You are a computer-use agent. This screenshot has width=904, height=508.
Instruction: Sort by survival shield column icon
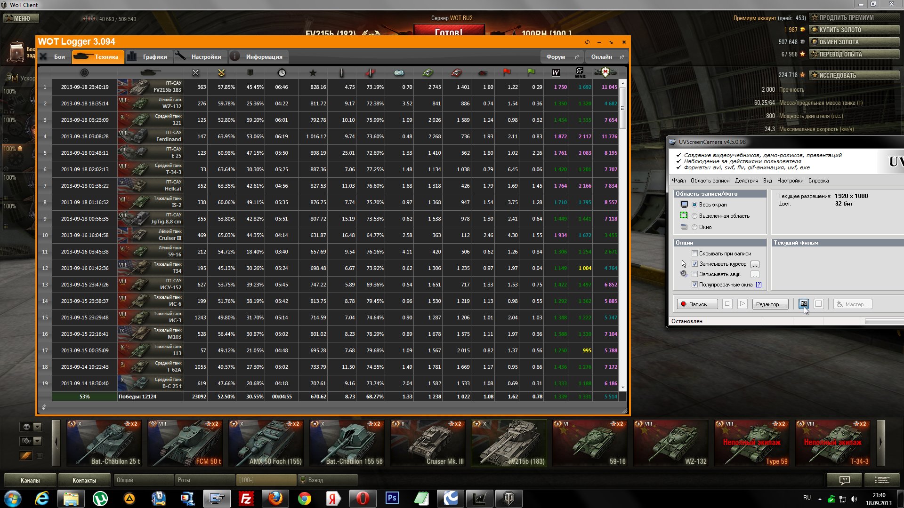point(250,72)
